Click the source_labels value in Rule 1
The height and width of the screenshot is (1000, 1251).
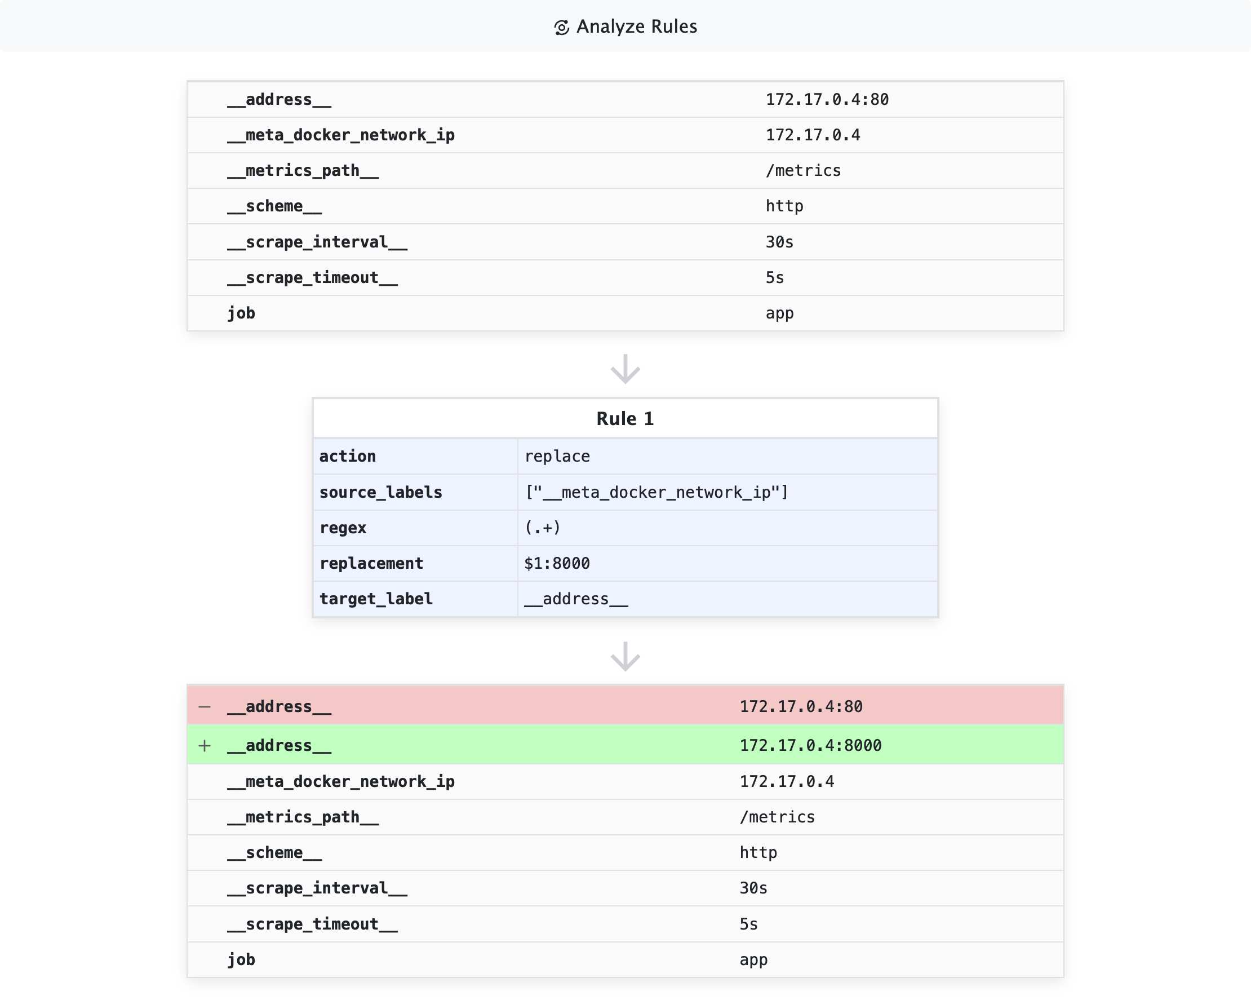click(656, 492)
